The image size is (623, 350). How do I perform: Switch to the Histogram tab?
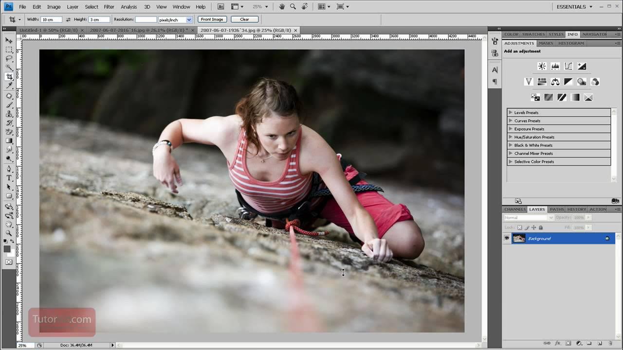571,43
